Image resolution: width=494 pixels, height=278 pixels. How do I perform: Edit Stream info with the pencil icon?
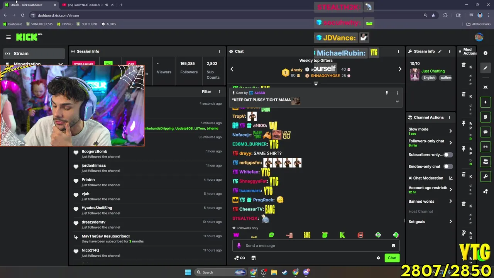(x=440, y=51)
